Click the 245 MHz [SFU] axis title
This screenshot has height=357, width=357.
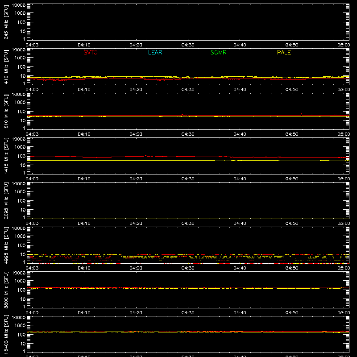(x=6, y=22)
